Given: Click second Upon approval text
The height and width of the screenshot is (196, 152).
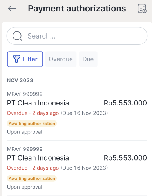Looking at the screenshot, I should point(25,187).
